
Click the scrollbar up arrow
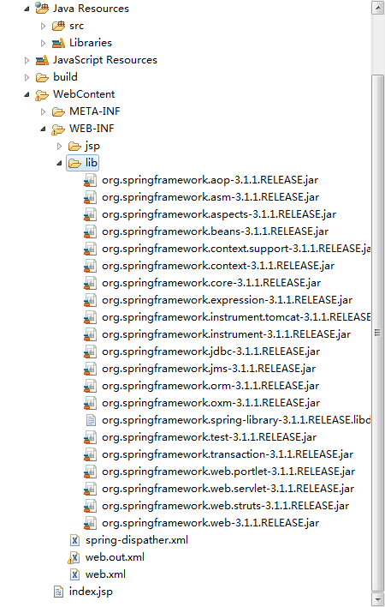tap(377, 8)
